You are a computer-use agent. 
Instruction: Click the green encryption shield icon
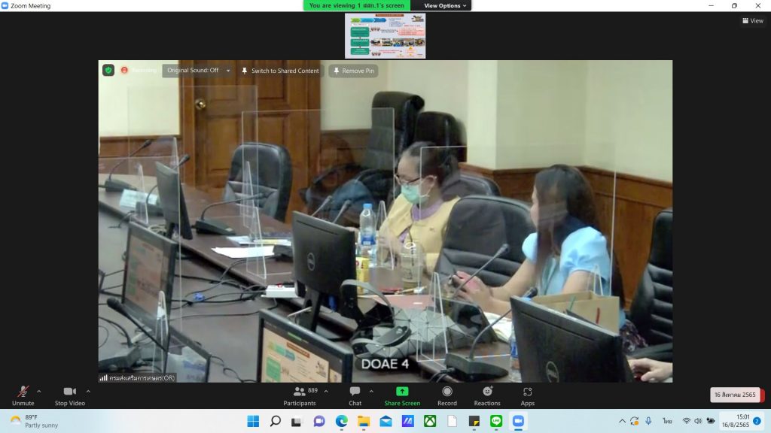click(108, 70)
